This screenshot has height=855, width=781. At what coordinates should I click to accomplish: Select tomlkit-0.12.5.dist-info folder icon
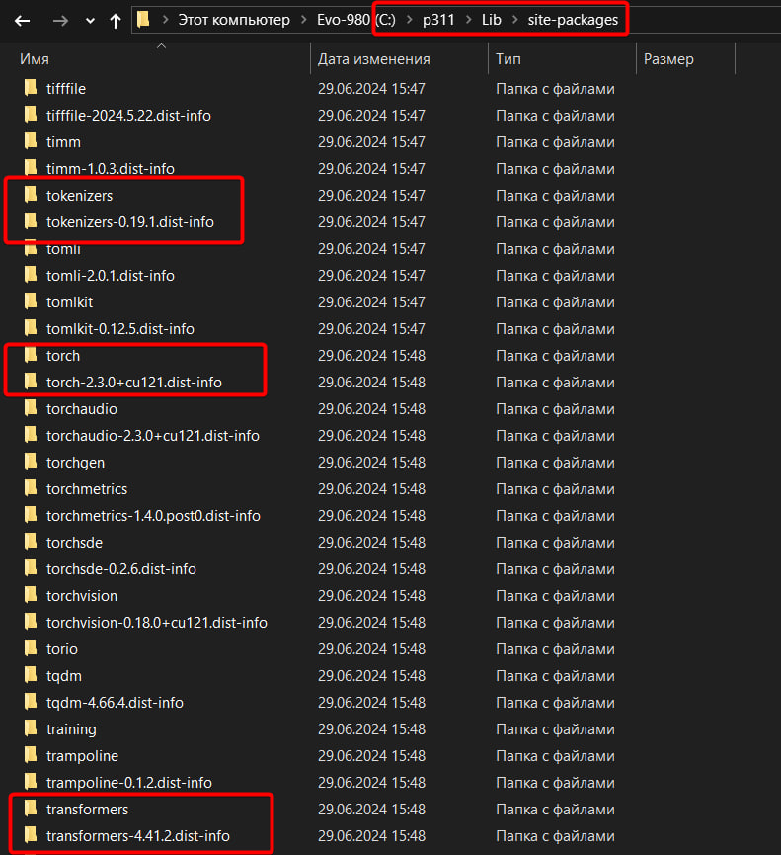[x=31, y=328]
